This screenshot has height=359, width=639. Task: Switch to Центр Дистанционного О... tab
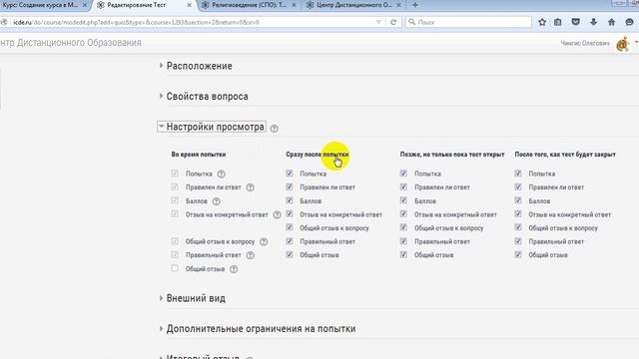[x=354, y=5]
